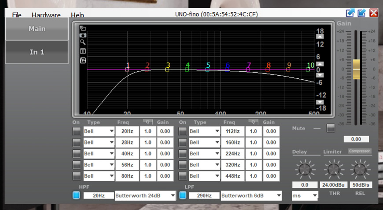The image size is (383, 210).
Task: Switch to the In 1 tab
Action: pyautogui.click(x=37, y=52)
